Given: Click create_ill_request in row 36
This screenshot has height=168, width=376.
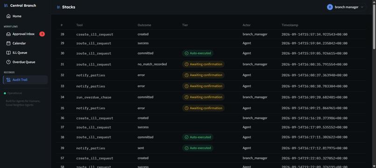Looking at the screenshot, I should click(x=95, y=118).
